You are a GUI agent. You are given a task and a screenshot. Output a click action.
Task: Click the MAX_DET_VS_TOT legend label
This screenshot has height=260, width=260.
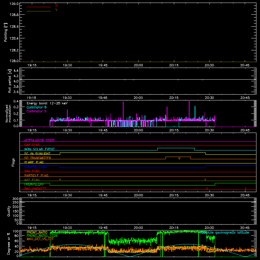click(40, 239)
